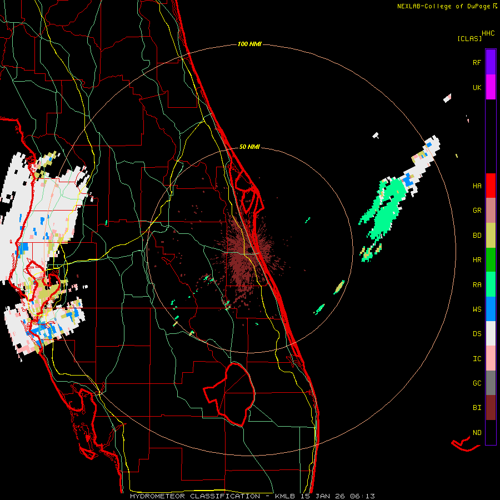Select the dusty pink GR swatch

coord(491,211)
